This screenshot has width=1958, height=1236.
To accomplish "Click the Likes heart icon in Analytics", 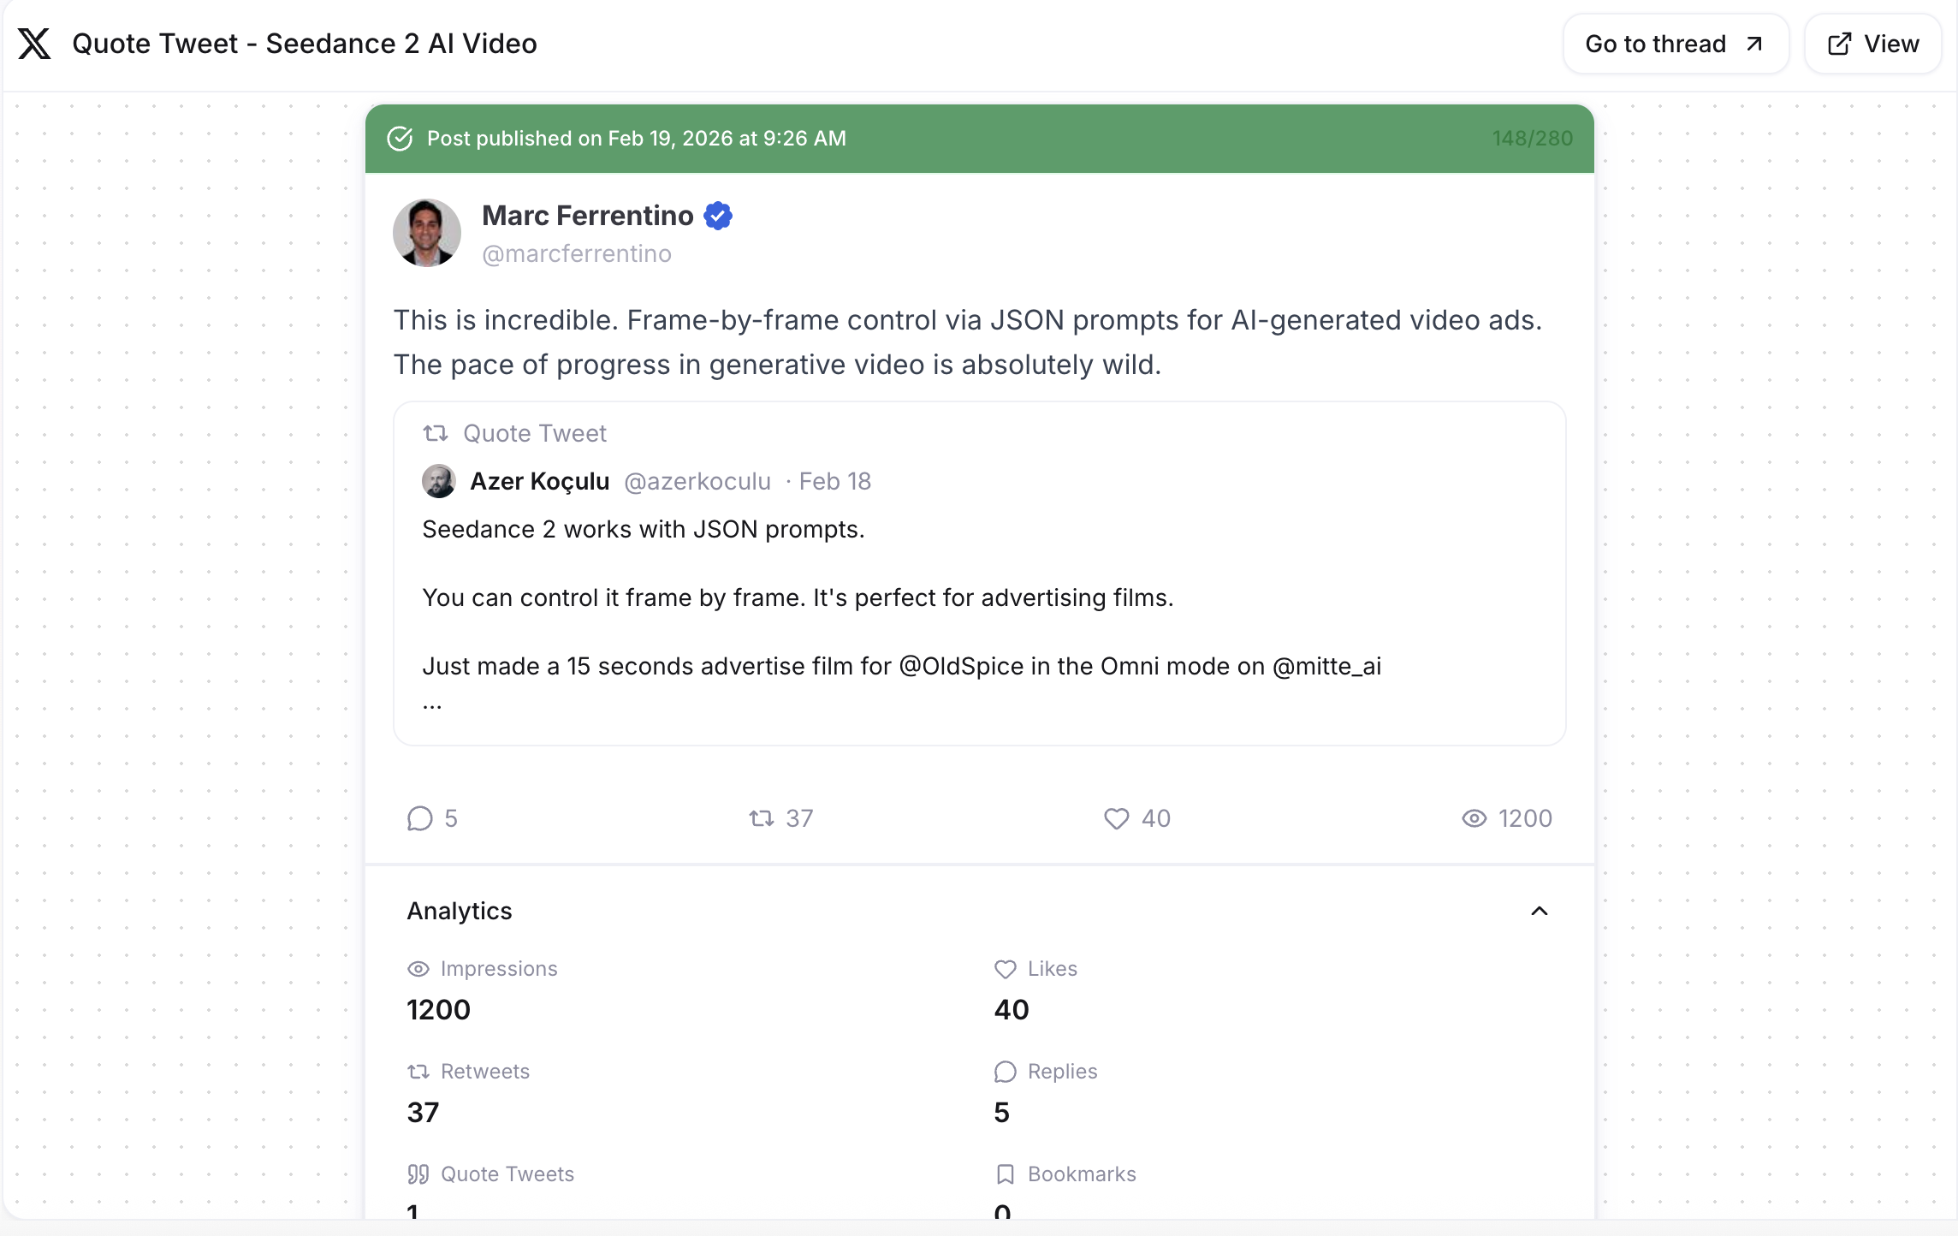I will tap(1006, 969).
